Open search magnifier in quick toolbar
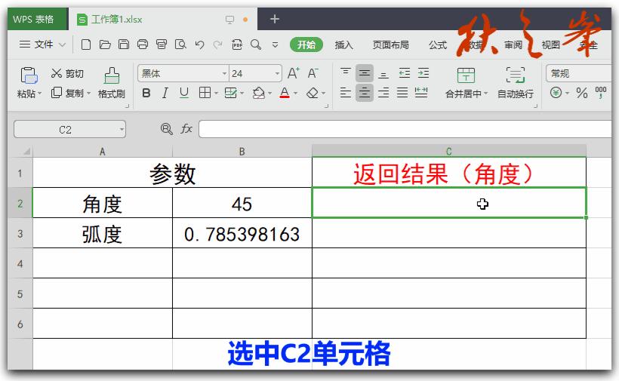 click(256, 45)
